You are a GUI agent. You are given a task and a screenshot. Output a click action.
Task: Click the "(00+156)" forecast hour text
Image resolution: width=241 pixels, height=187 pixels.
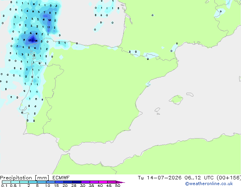pos(229,178)
